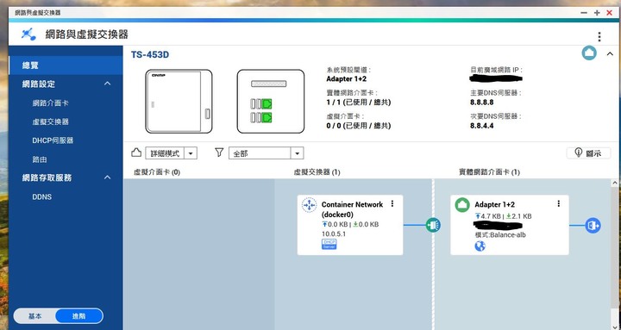
Task: Click the globe icon on Adapter 1+2 card
Action: (x=480, y=246)
